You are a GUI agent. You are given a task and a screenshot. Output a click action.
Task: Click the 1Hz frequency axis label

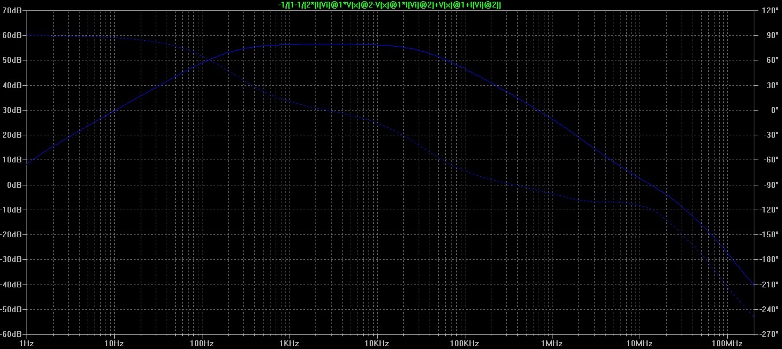point(27,344)
